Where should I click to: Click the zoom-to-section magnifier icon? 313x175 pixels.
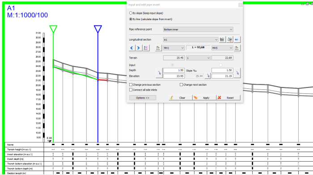230,39
